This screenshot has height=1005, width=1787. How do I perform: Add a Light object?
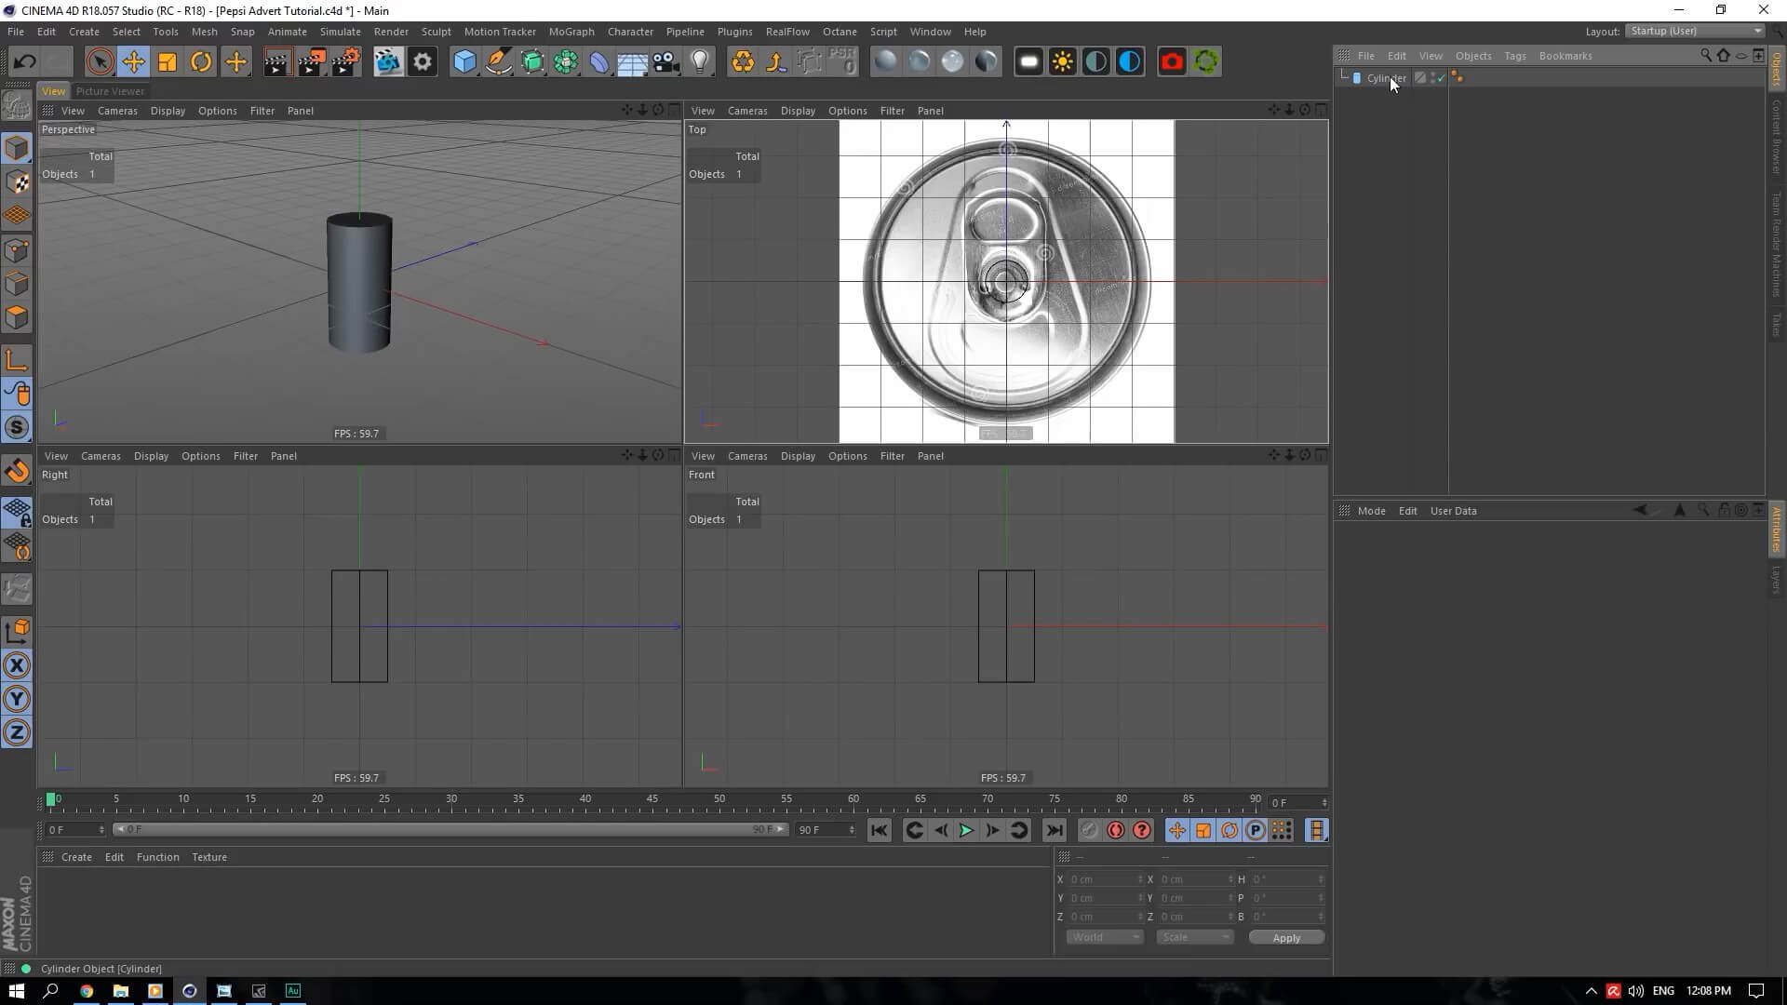[700, 62]
